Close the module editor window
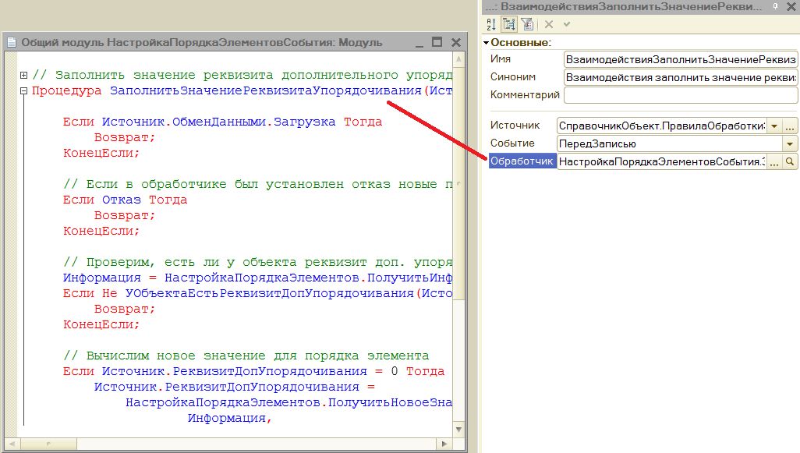The height and width of the screenshot is (453, 800). coord(456,42)
